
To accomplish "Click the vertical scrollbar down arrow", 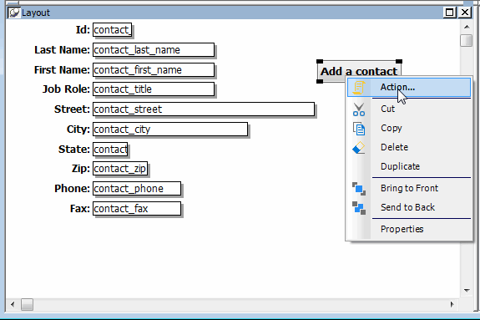I will pos(467,290).
